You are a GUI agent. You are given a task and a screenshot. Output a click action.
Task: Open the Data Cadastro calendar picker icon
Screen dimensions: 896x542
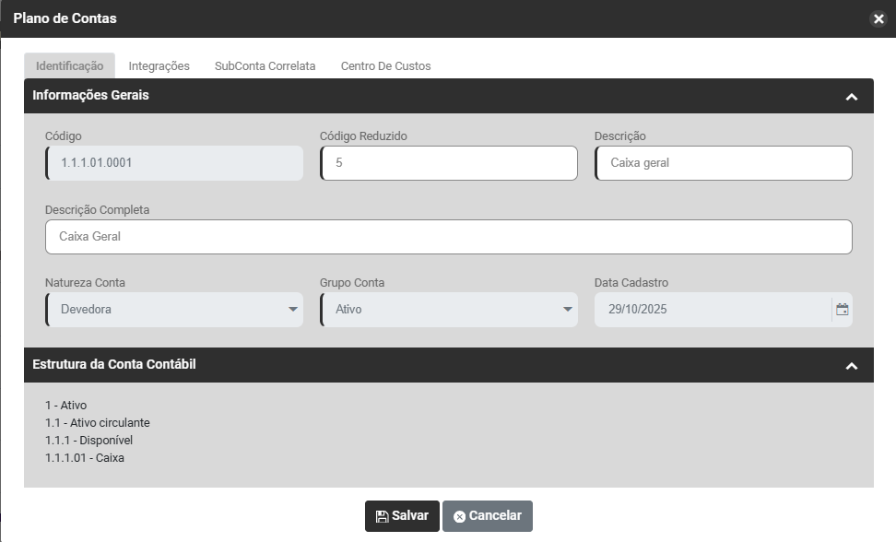[842, 310]
